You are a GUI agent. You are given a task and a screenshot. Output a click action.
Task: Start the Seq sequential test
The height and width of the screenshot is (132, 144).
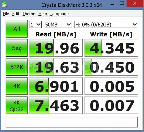click(17, 48)
